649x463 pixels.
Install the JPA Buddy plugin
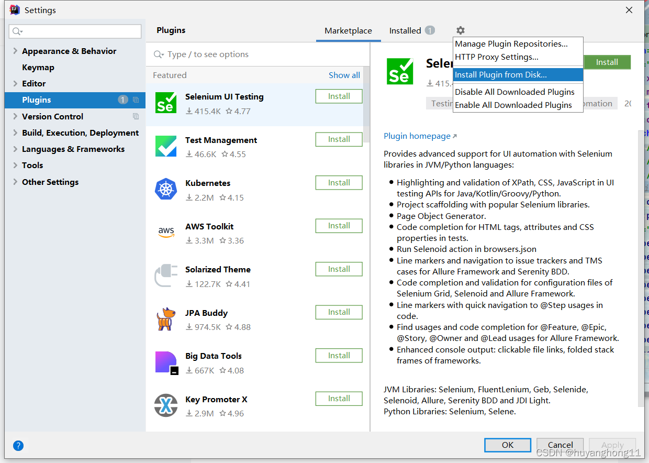point(339,312)
